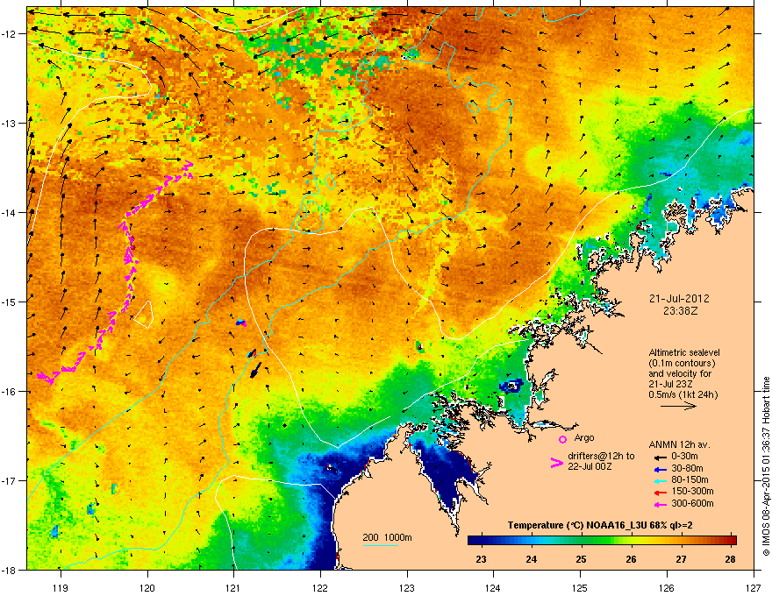Click the colorbar tick label '24'

tap(532, 559)
